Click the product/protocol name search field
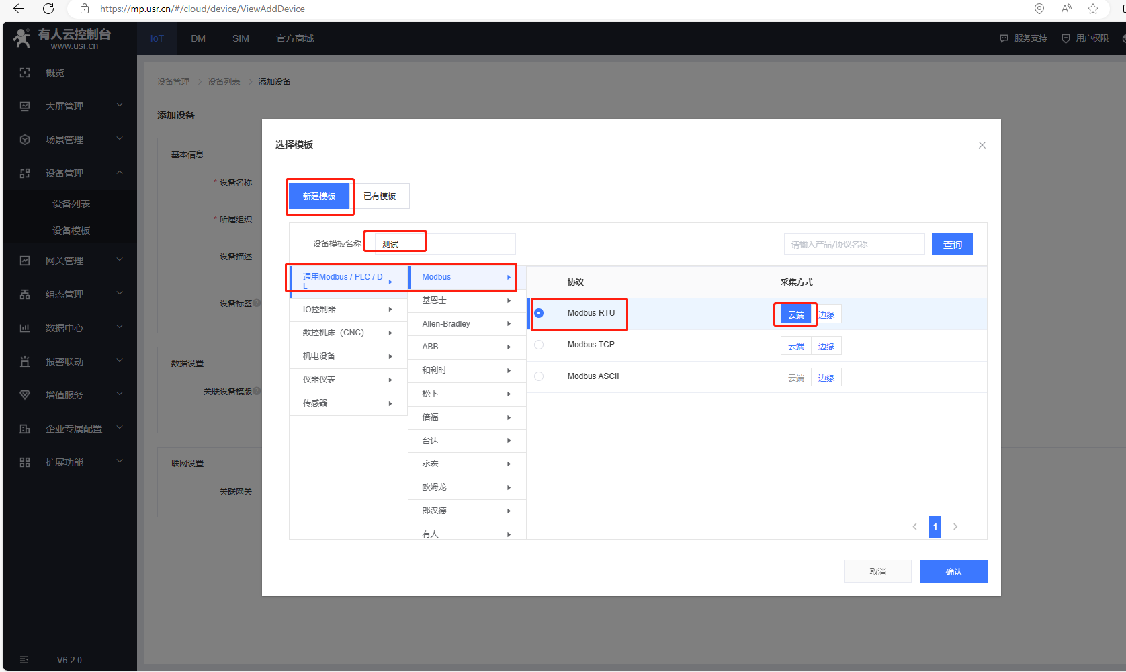The width and height of the screenshot is (1126, 672). pyautogui.click(x=853, y=245)
